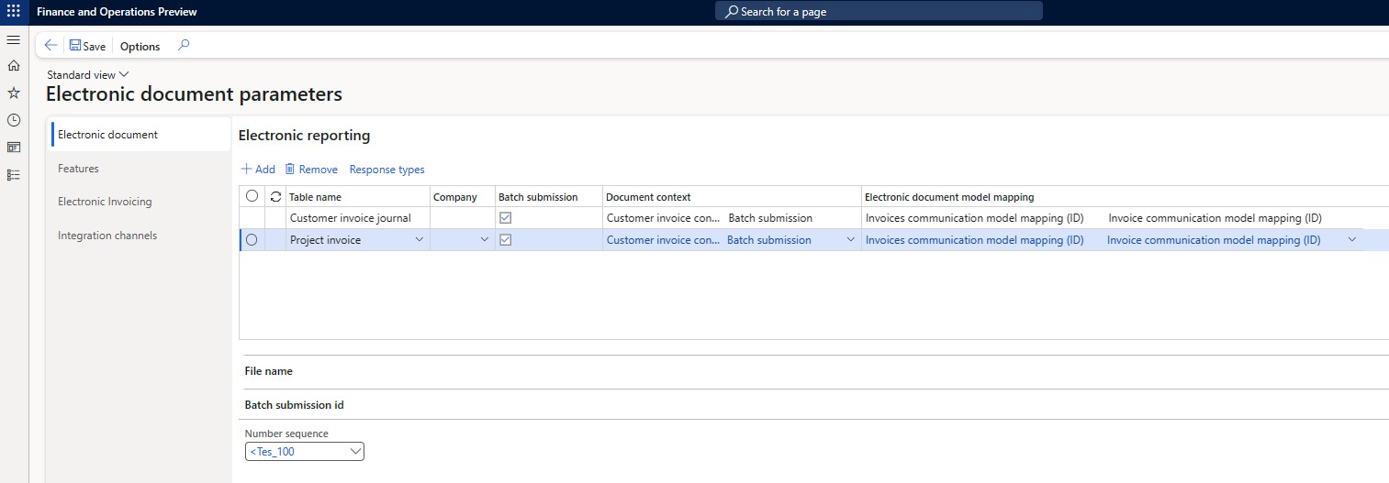Expand the hamburger navigation pane
Screen dimensions: 1389x483
[14, 40]
